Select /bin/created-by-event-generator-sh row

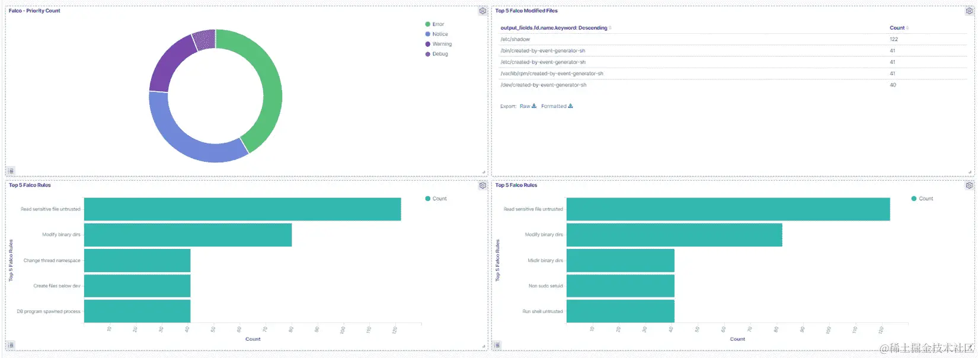[733, 50]
